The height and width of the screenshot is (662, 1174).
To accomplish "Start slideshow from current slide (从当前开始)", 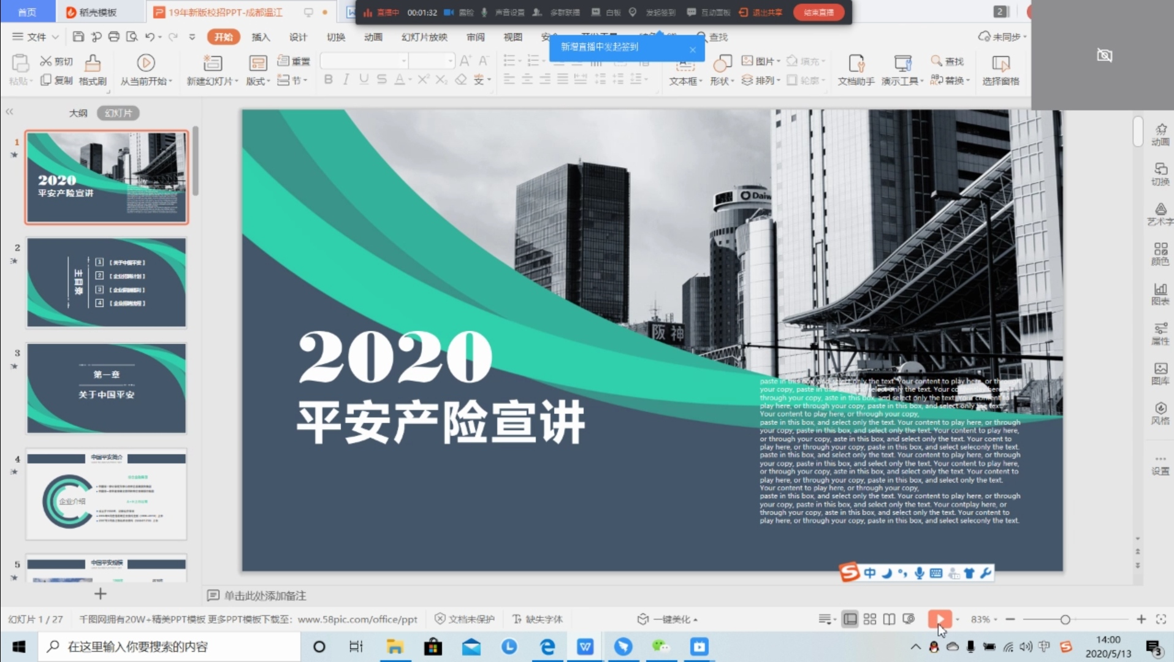I will coord(145,64).
